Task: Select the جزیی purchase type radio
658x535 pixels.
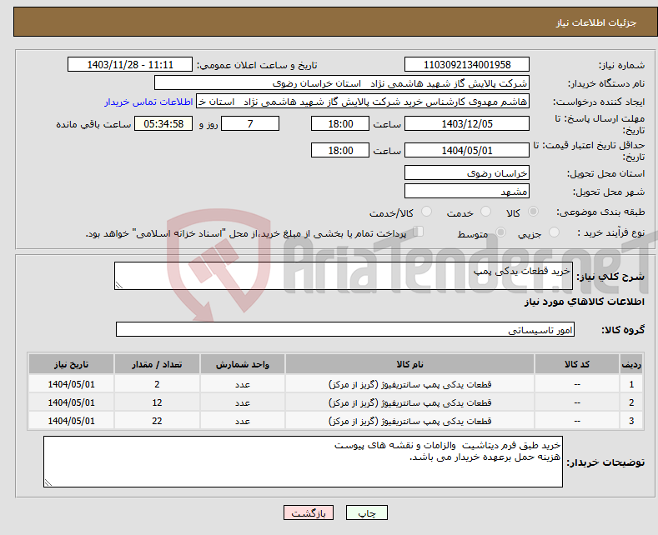Action: click(554, 232)
